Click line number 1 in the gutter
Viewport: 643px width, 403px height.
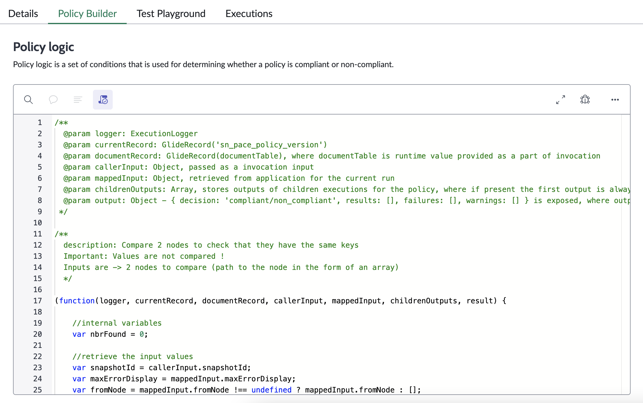coord(40,123)
